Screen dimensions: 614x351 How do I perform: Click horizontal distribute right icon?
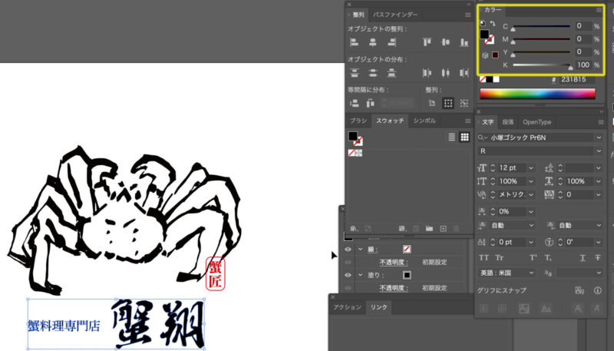(x=464, y=72)
